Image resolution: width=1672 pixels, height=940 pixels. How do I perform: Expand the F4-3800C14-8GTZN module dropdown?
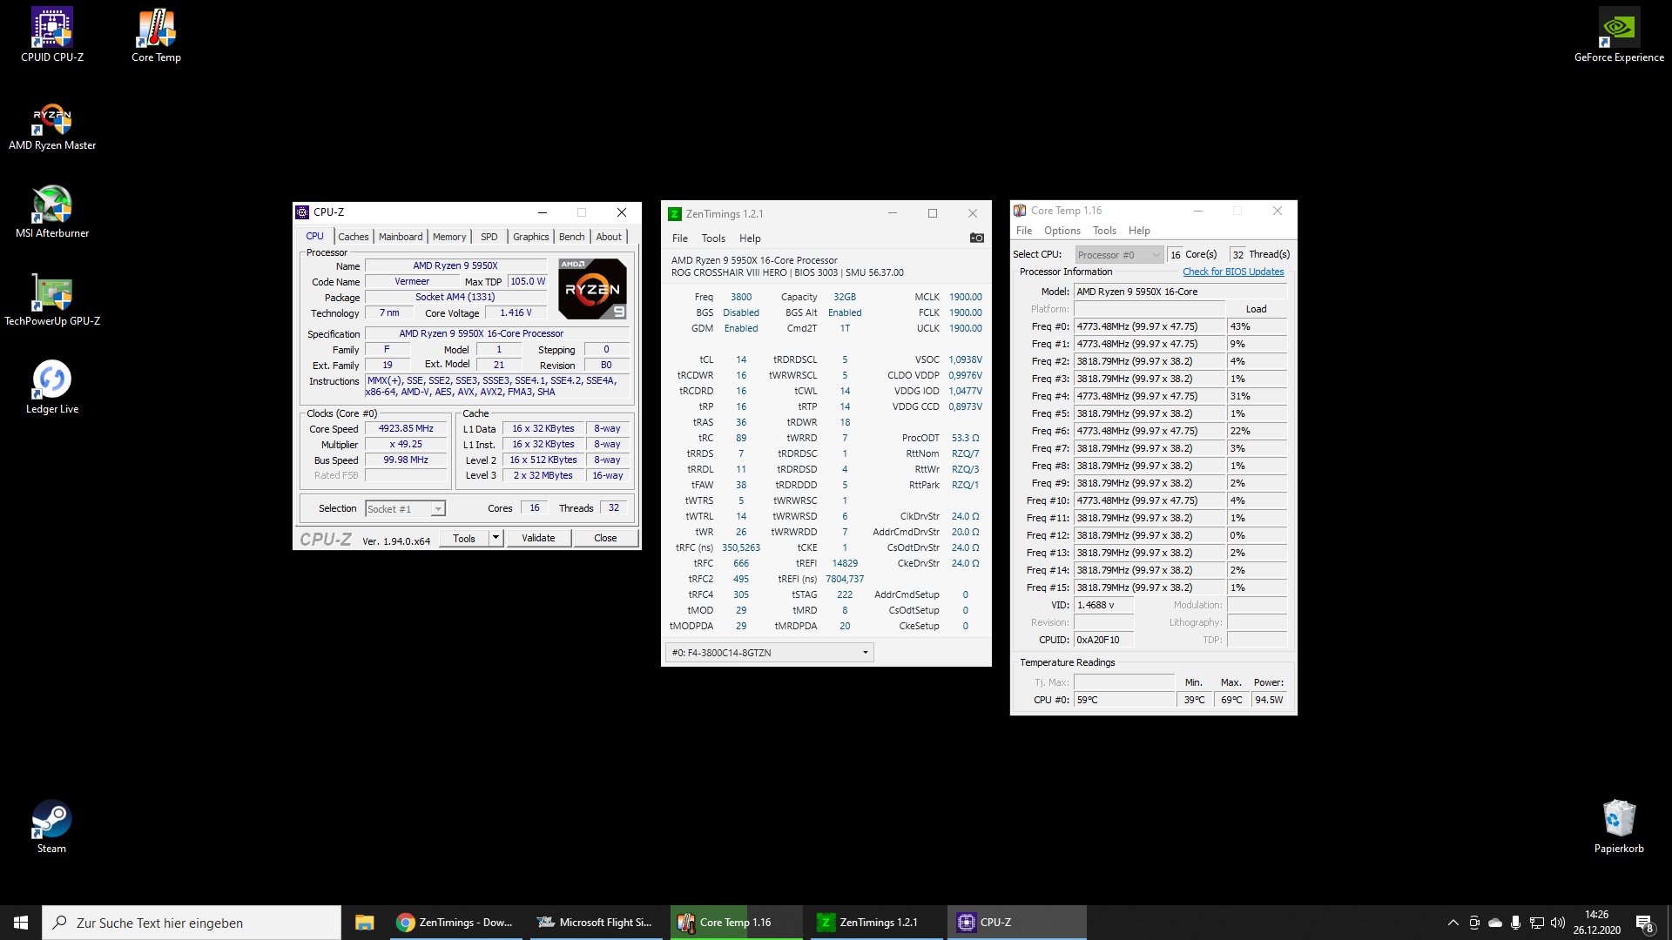(x=865, y=653)
